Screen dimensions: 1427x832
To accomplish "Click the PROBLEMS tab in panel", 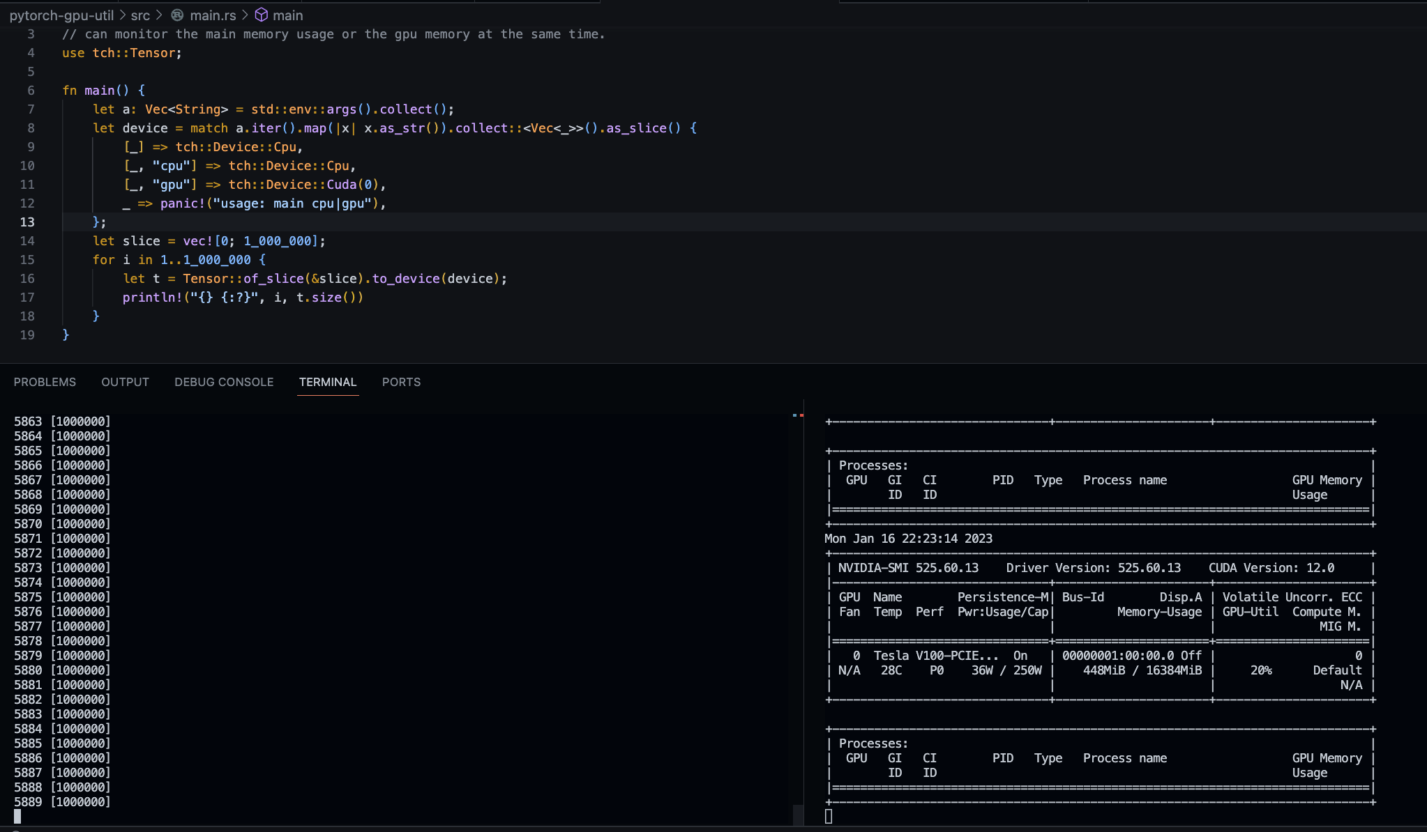I will (x=47, y=381).
